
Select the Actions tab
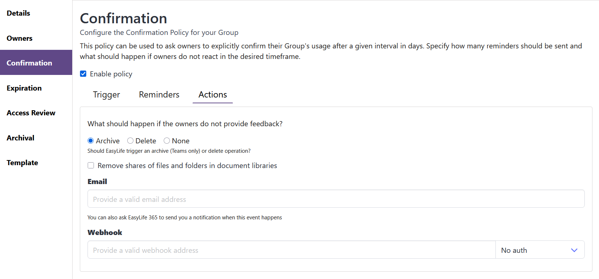coord(213,95)
